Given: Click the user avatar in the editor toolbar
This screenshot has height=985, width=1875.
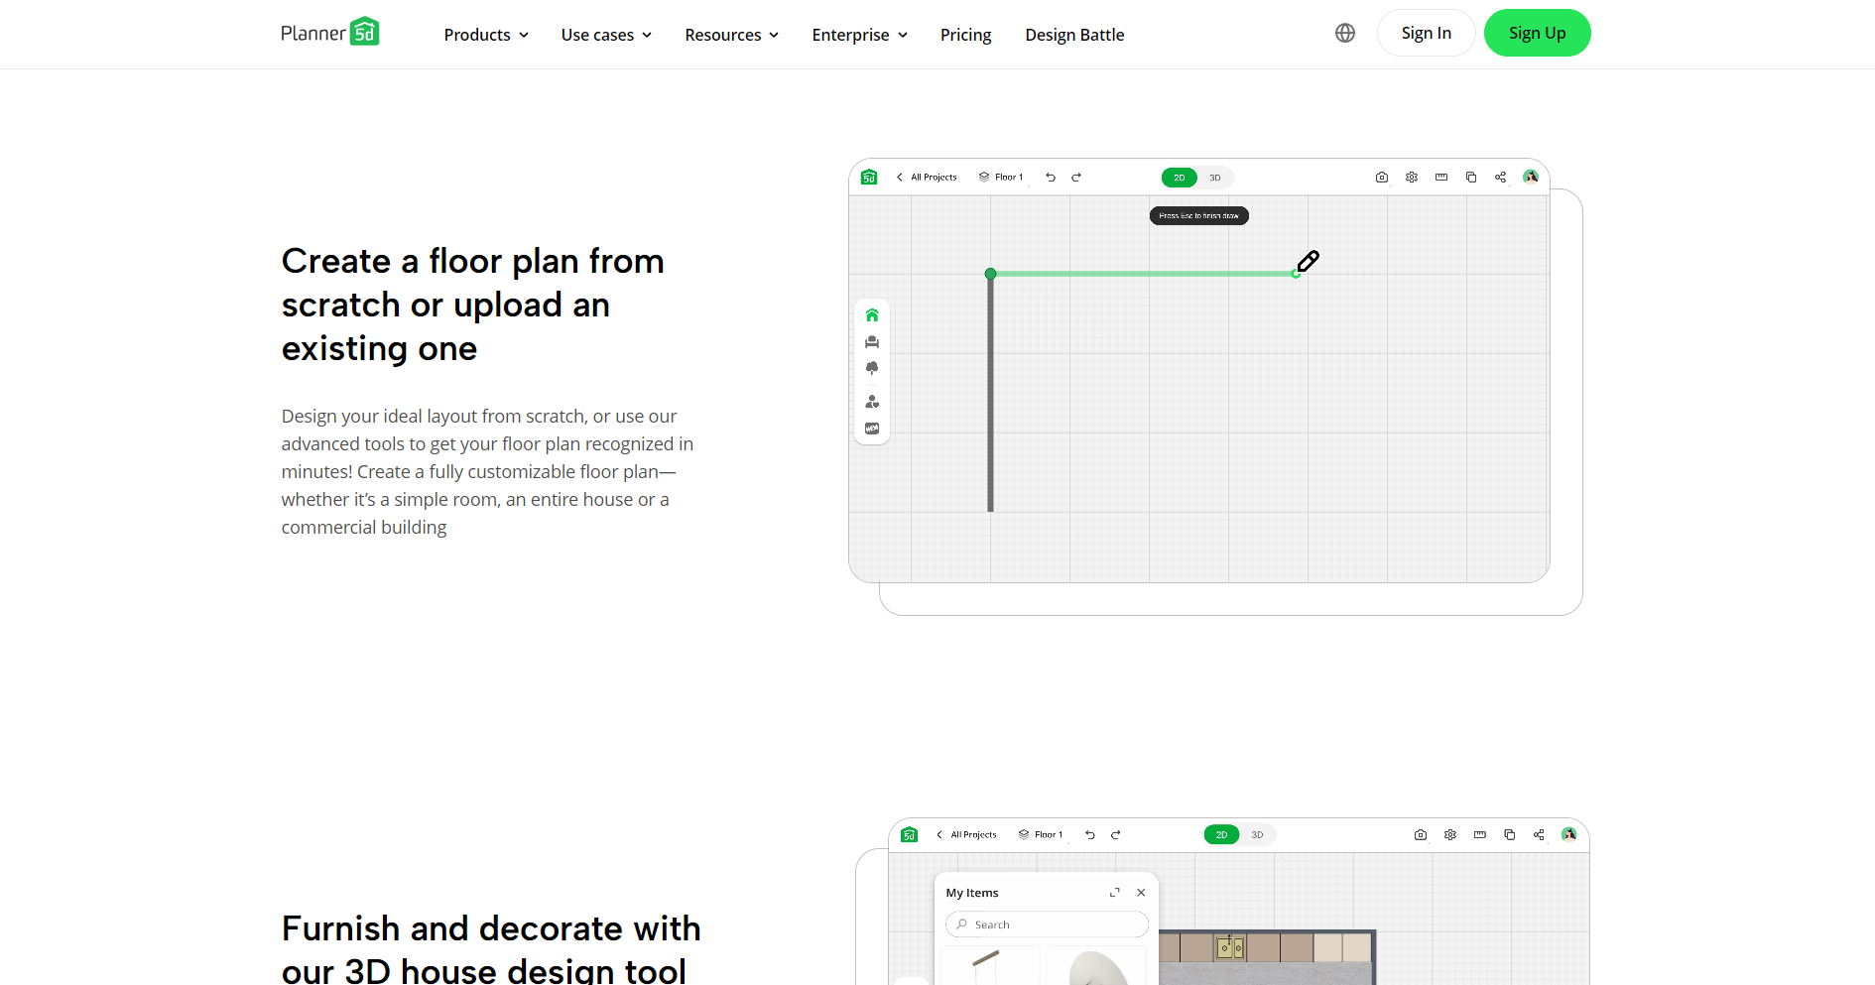Looking at the screenshot, I should [1530, 177].
